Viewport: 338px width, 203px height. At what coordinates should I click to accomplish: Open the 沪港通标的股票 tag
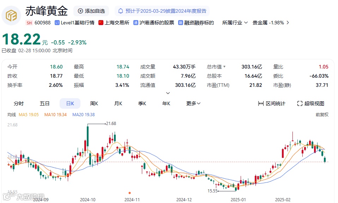(x=157, y=23)
